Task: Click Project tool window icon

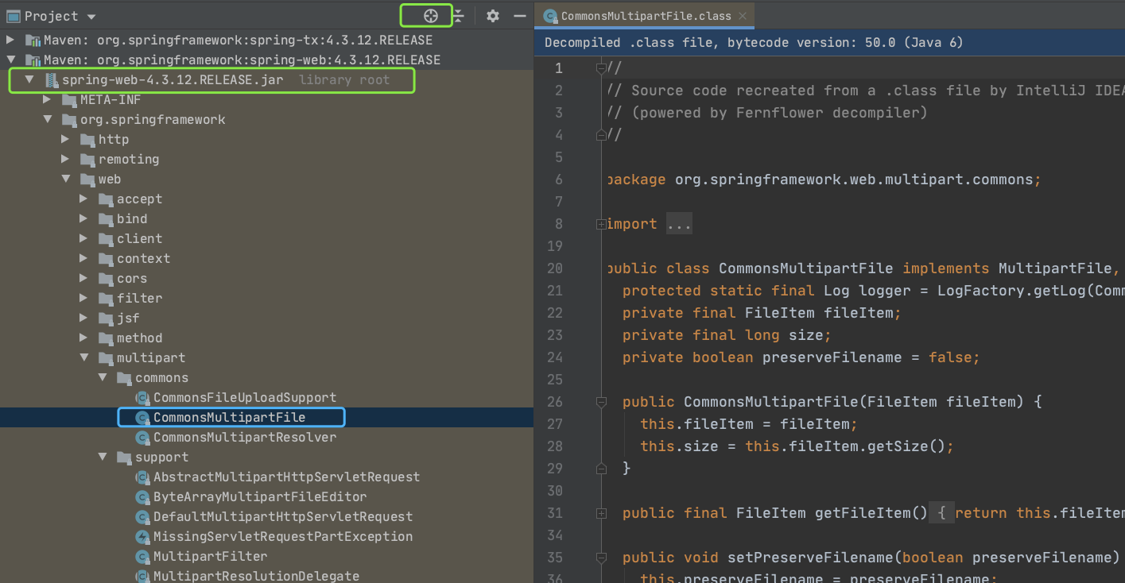Action: [x=14, y=16]
